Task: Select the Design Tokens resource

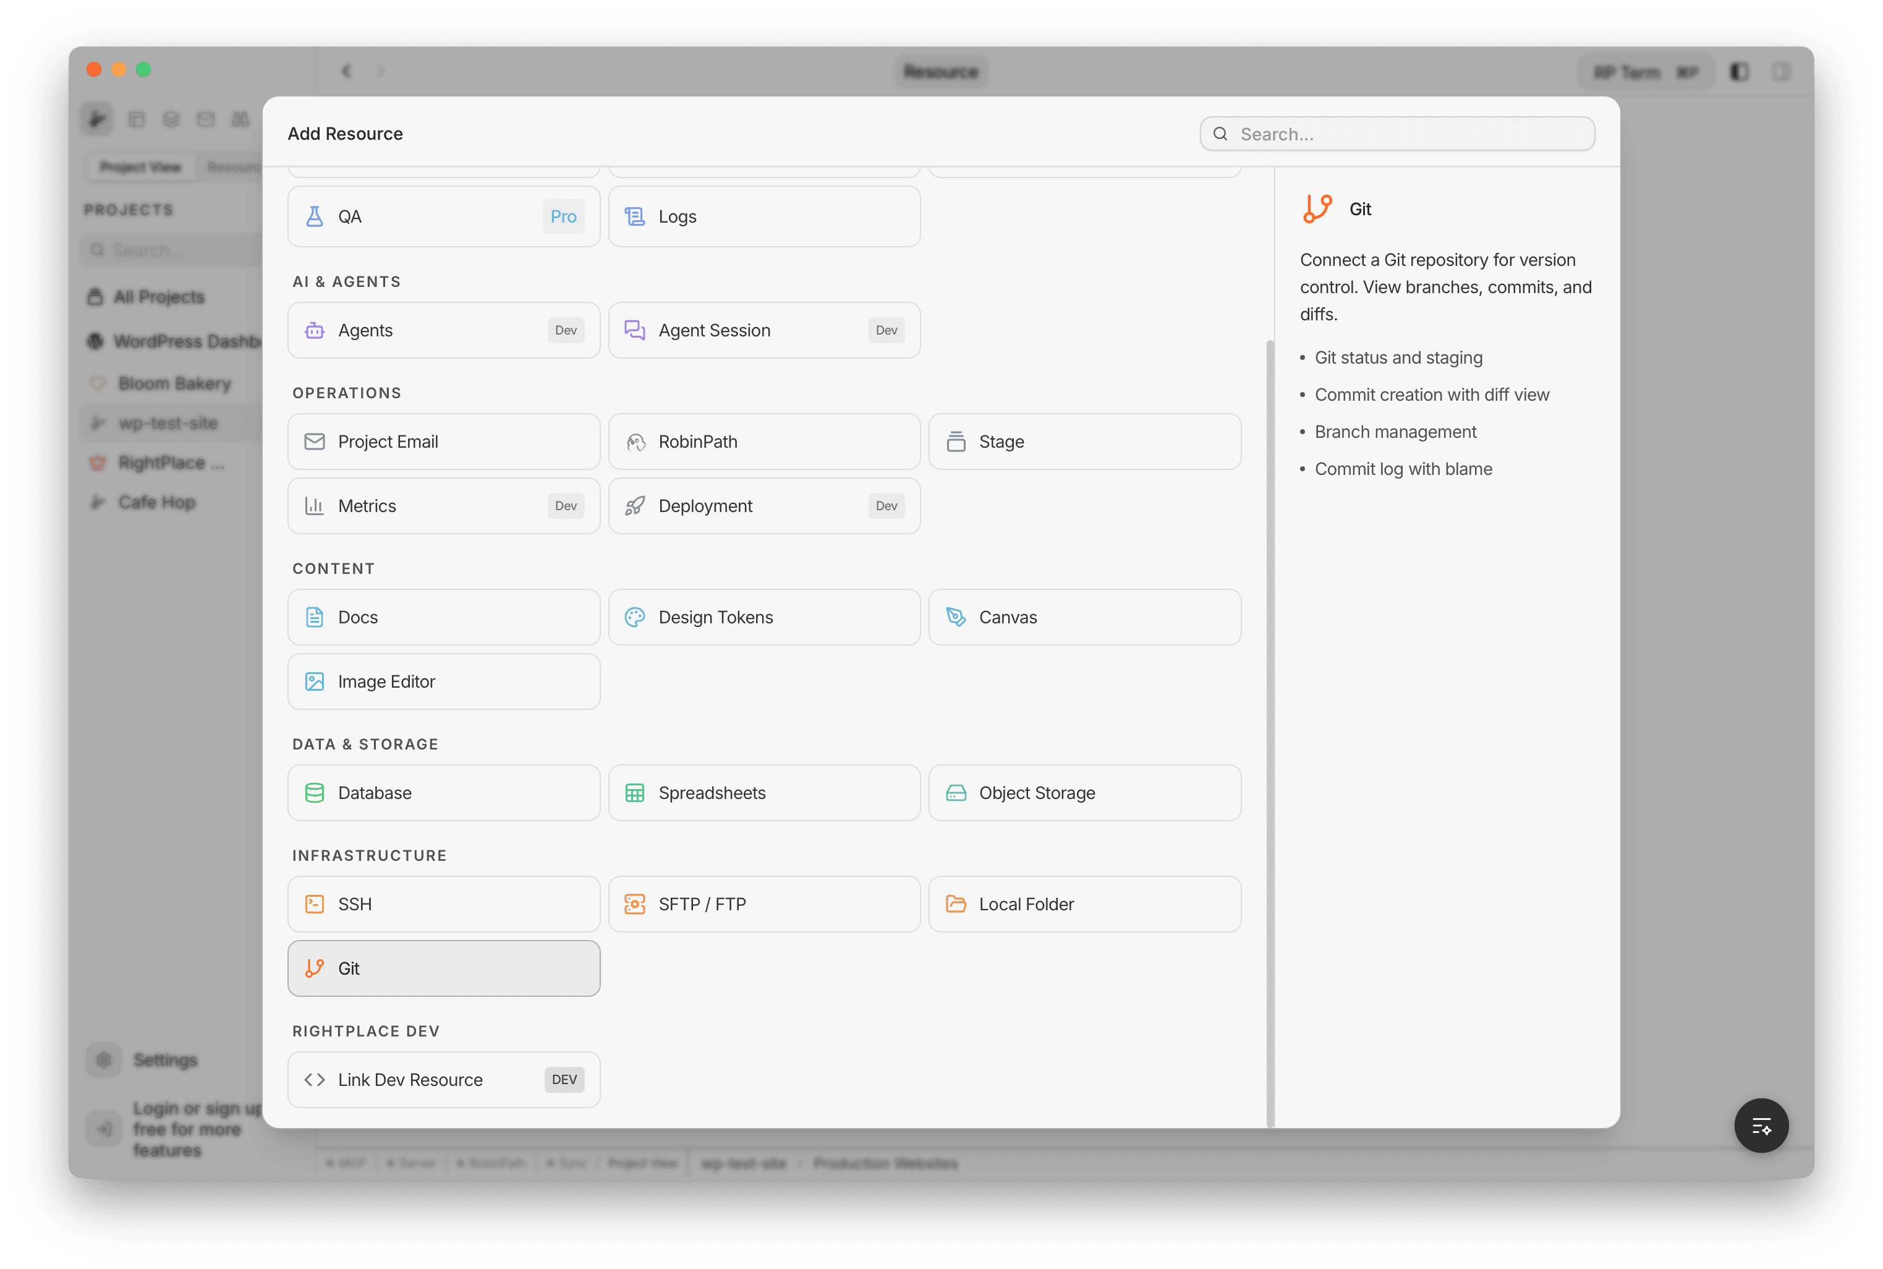Action: pyautogui.click(x=763, y=617)
